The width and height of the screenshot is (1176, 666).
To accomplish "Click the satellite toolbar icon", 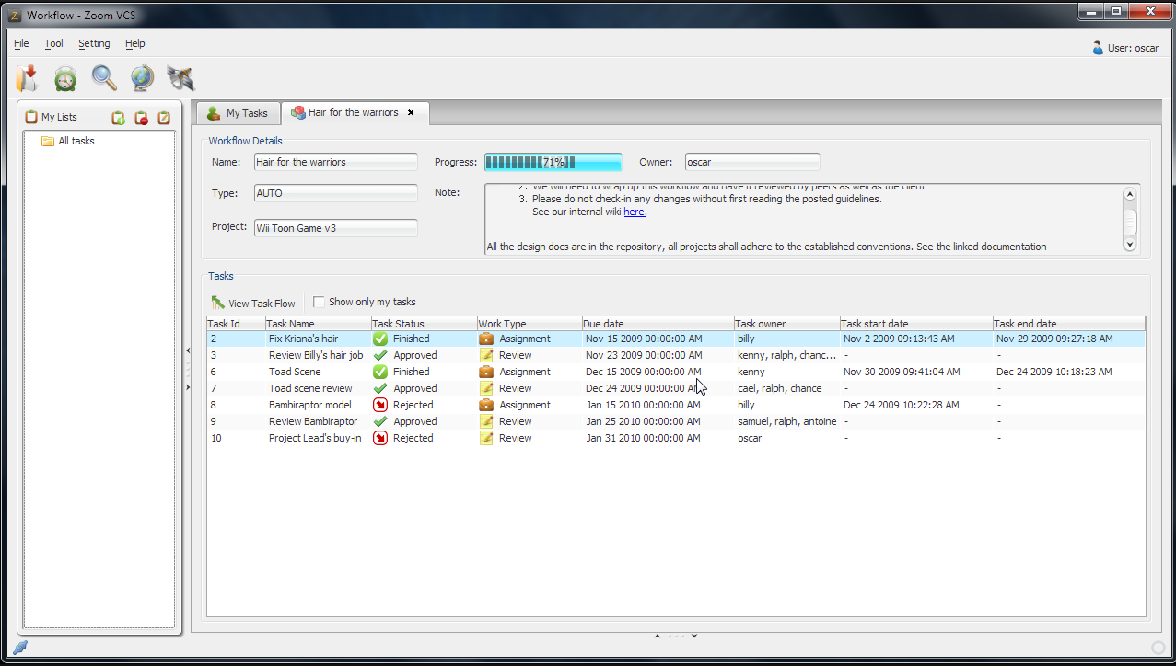I will click(180, 78).
